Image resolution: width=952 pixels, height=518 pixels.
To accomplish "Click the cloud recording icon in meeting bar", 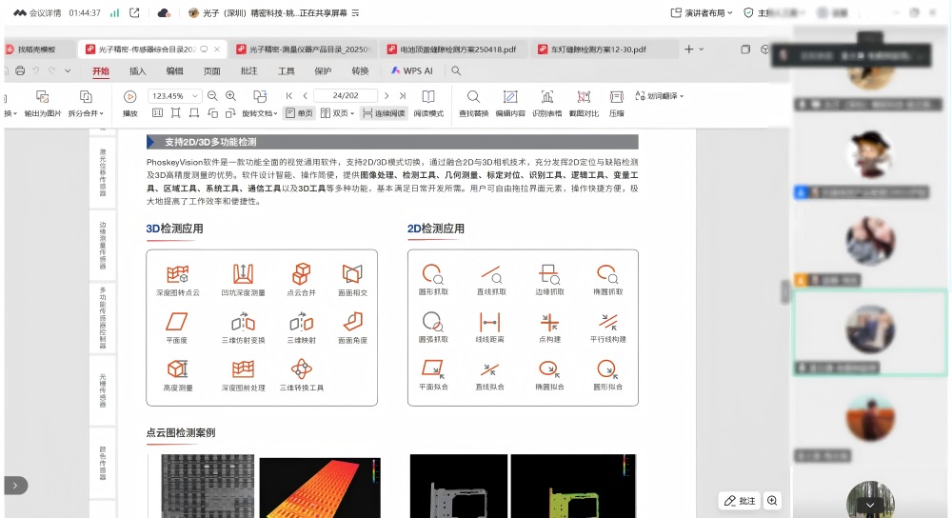I will pos(164,12).
